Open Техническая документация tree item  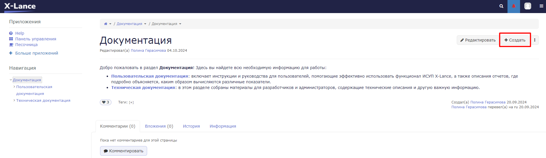[43, 100]
